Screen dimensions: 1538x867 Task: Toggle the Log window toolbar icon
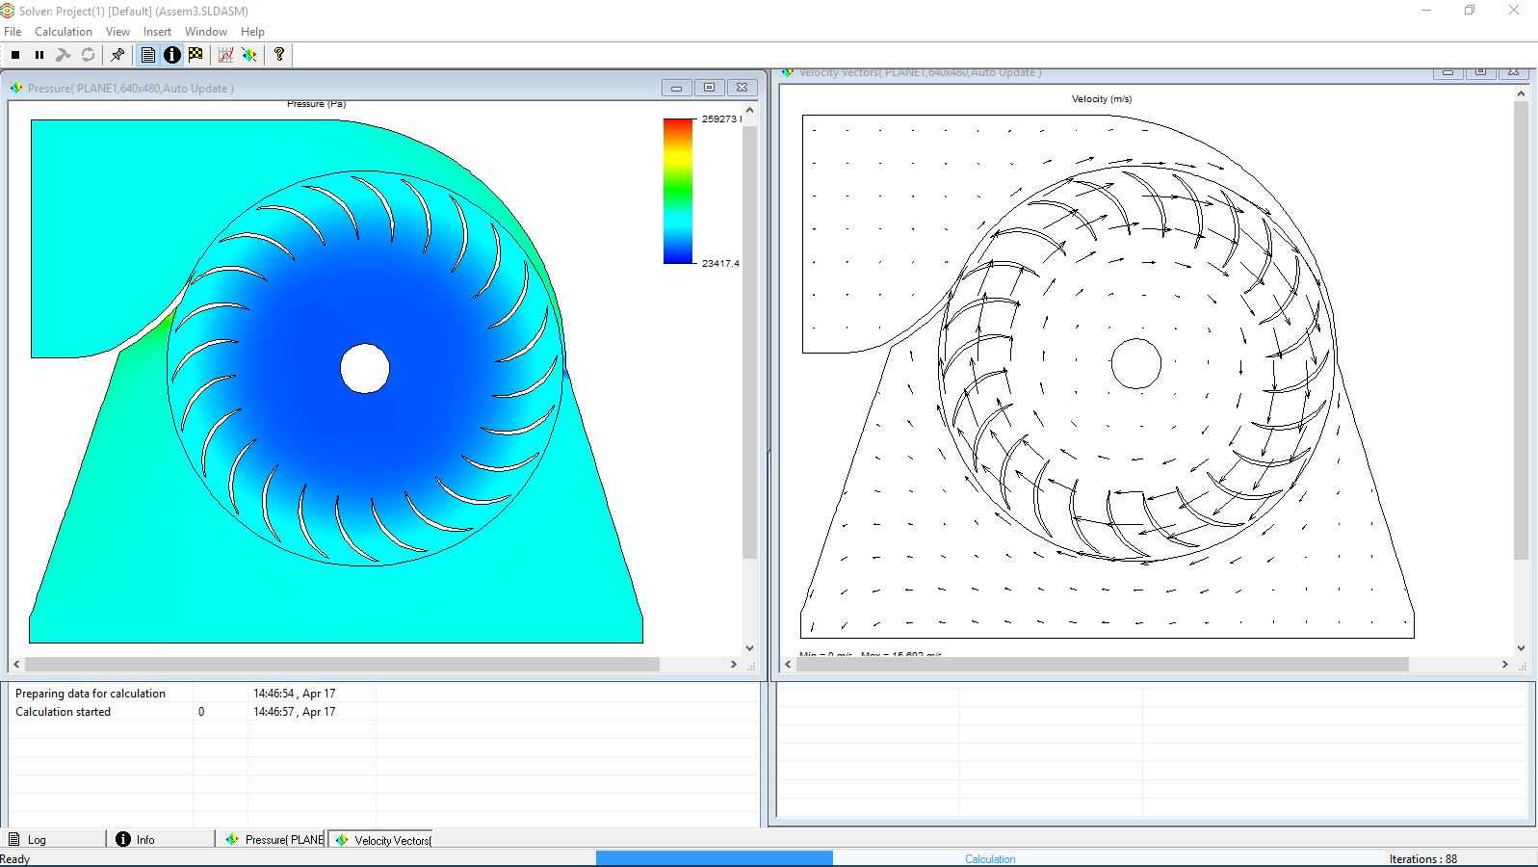coord(148,55)
